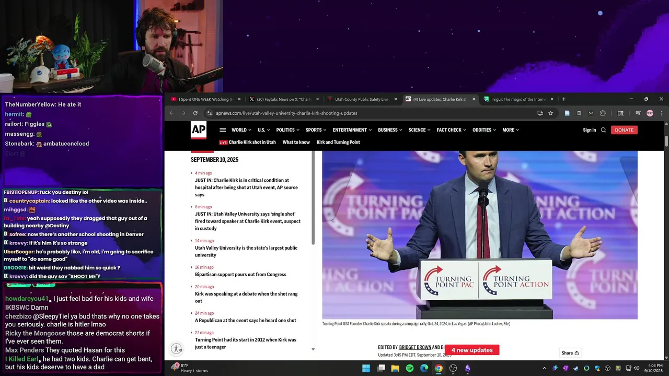
Task: Open 'Kirk and Turning Point' subnav link
Action: 338,142
